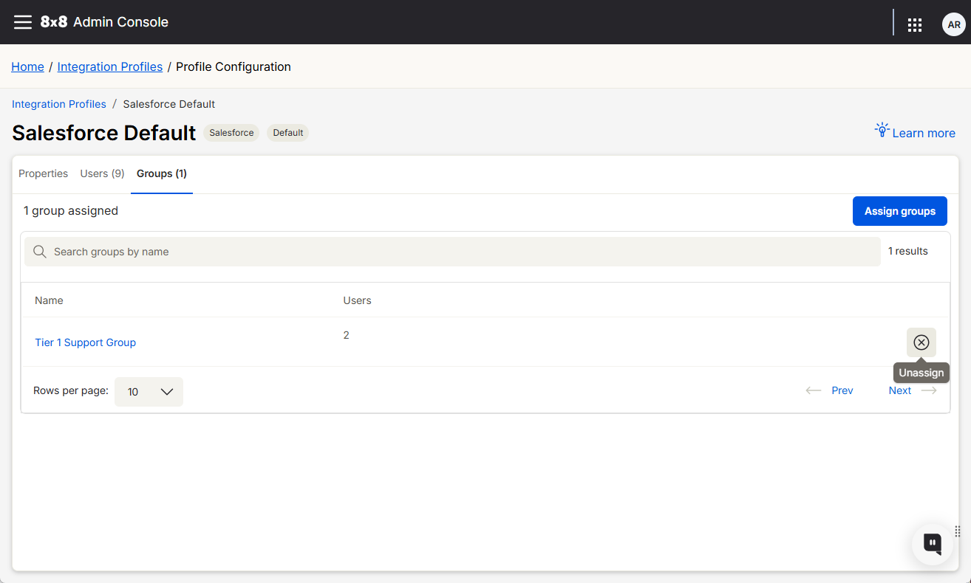Click the Name column header
The image size is (971, 583).
[x=49, y=300]
